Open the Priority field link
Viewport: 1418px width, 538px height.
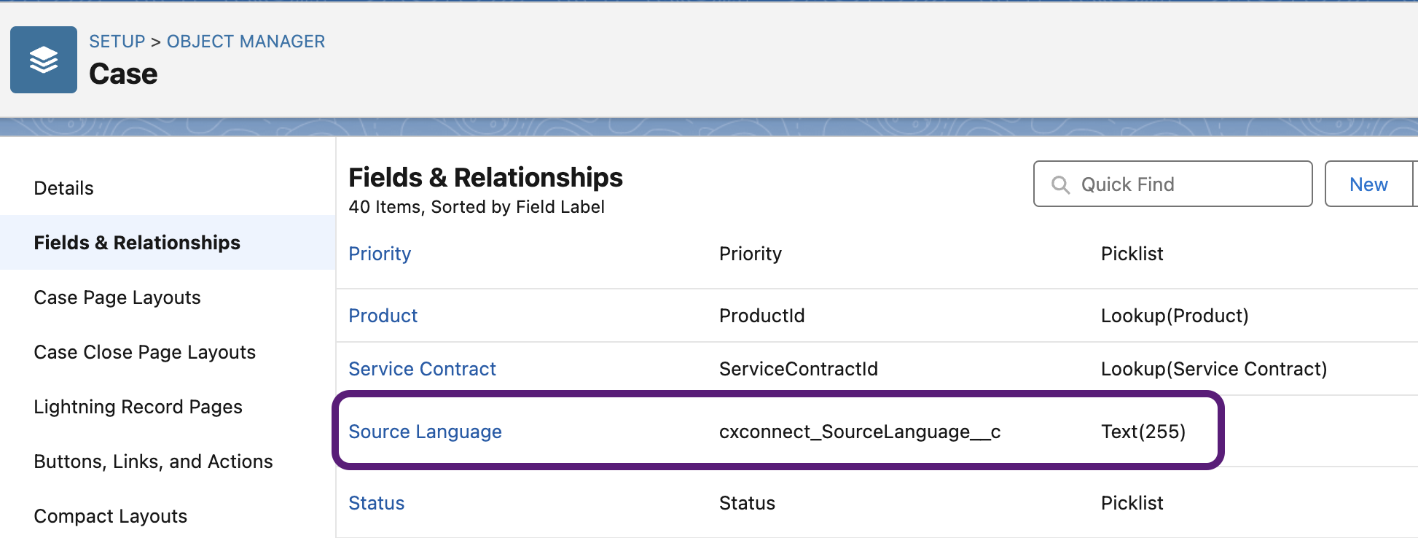(380, 254)
